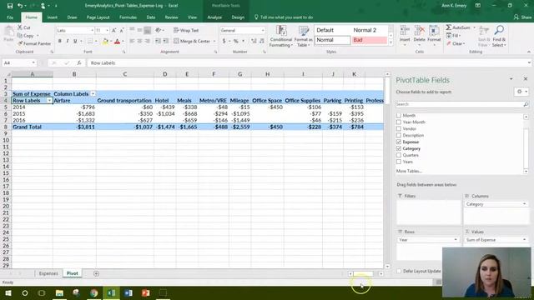Image resolution: width=534 pixels, height=300 pixels.
Task: Click the formula bar showing Row Labels
Action: click(x=308, y=63)
